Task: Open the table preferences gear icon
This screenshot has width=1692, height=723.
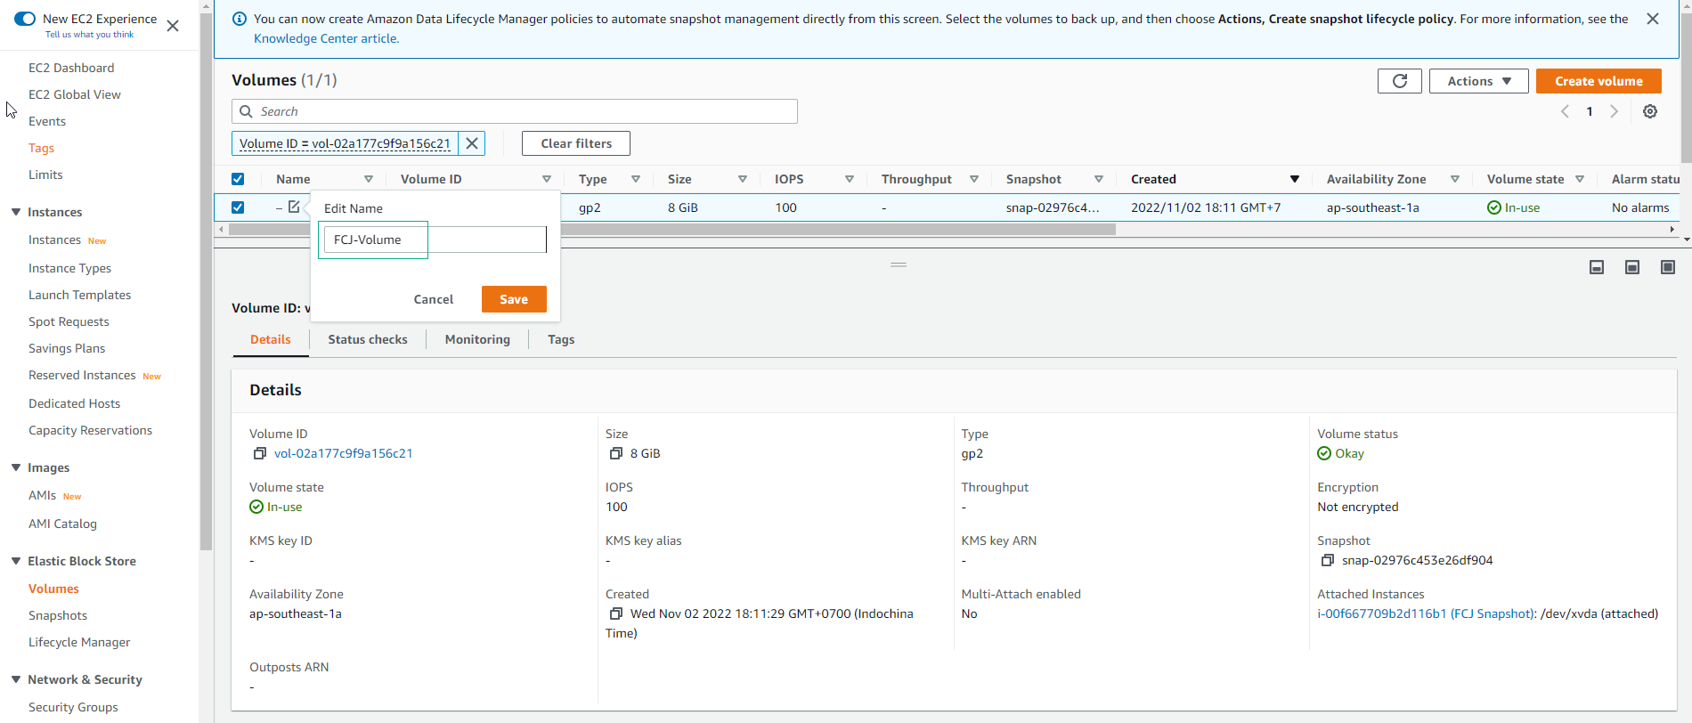Action: (1650, 111)
